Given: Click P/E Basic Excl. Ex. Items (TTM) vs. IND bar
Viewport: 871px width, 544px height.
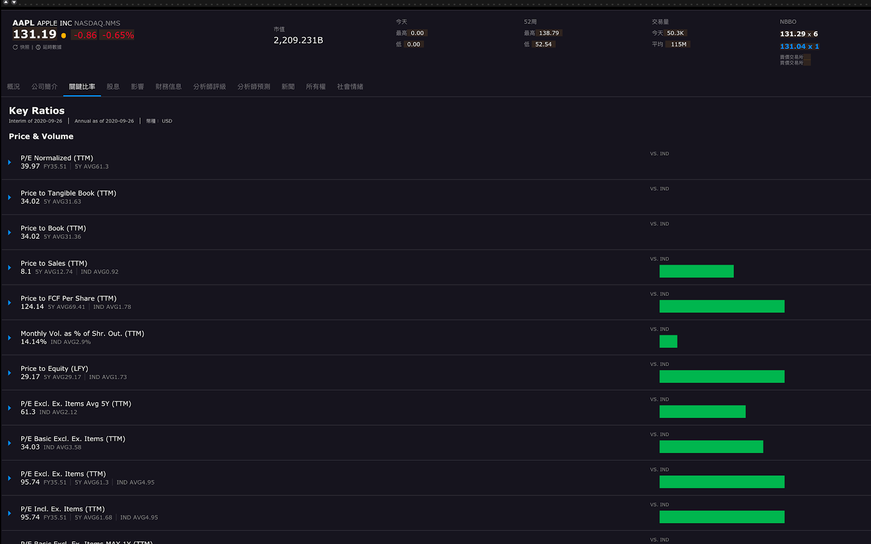Looking at the screenshot, I should [x=711, y=447].
